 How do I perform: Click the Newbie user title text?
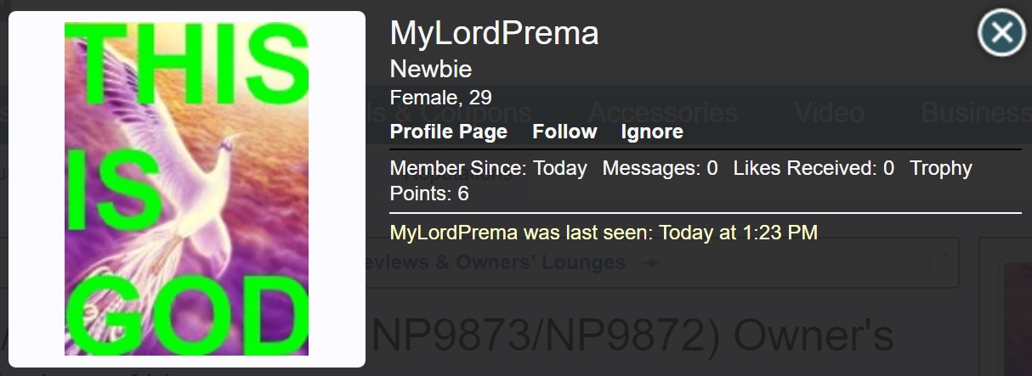click(x=430, y=69)
